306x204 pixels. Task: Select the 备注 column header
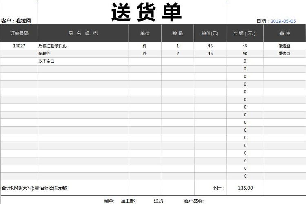coord(285,33)
